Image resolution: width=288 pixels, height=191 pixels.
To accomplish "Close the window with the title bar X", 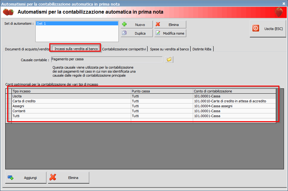I will [x=284, y=3].
